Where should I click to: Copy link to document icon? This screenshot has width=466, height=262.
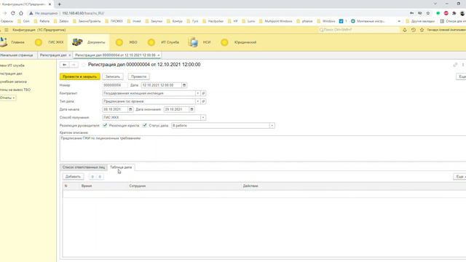pos(455,65)
